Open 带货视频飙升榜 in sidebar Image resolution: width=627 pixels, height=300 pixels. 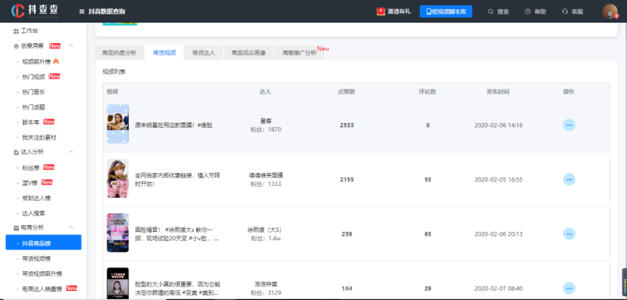pyautogui.click(x=42, y=274)
